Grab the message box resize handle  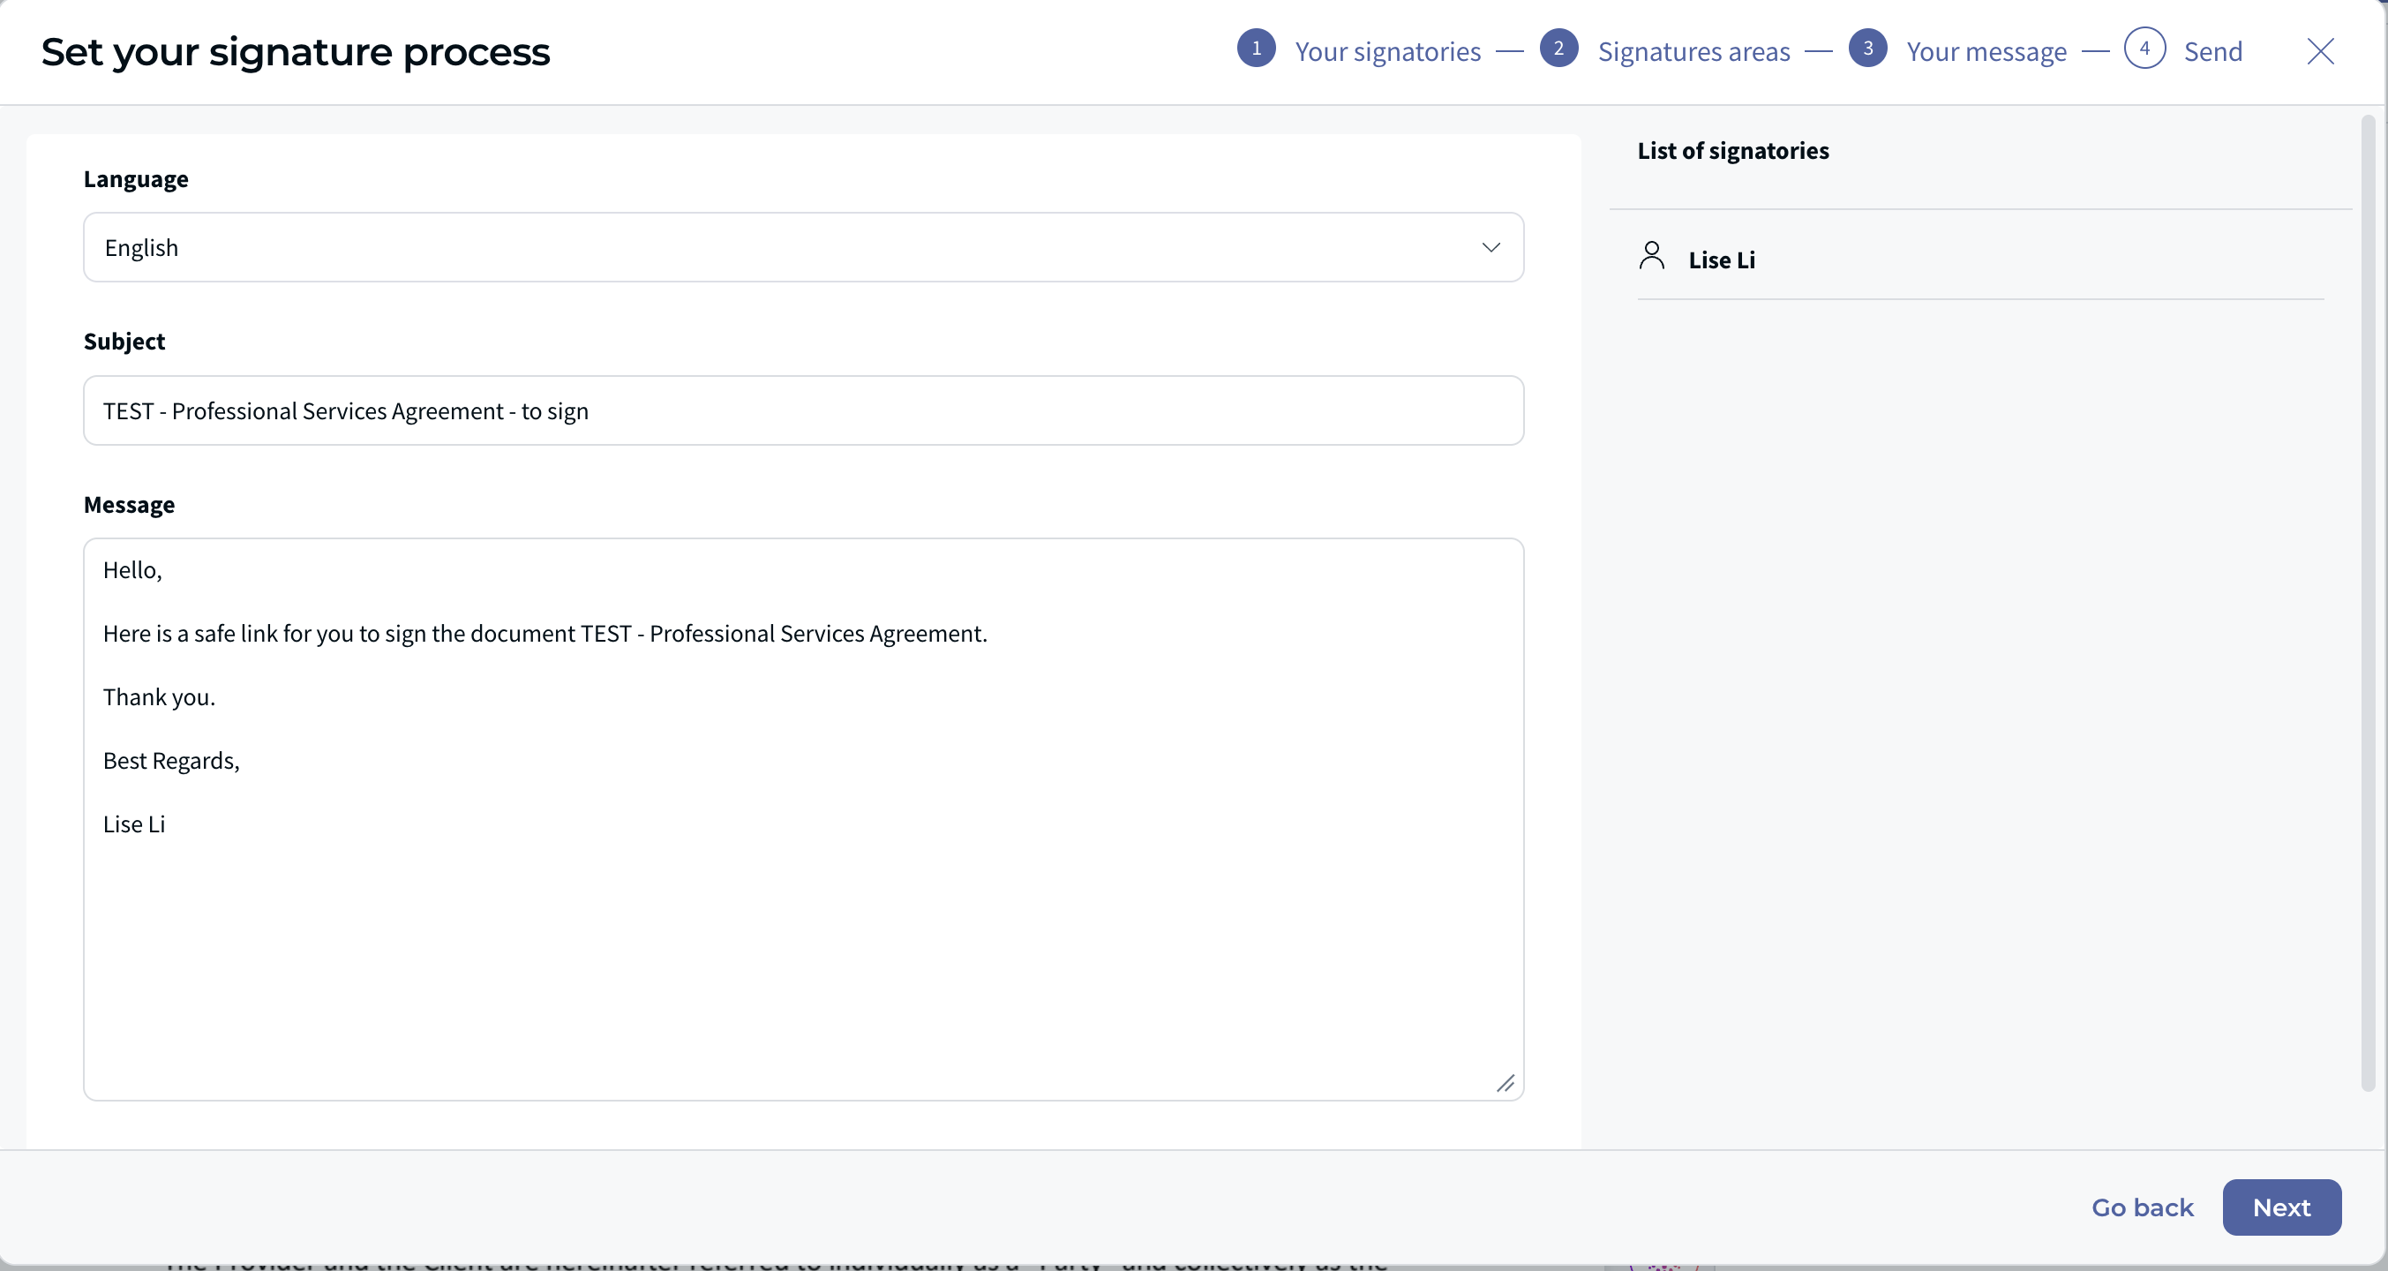(x=1505, y=1083)
